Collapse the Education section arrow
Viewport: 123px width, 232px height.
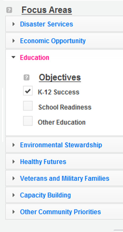13,57
